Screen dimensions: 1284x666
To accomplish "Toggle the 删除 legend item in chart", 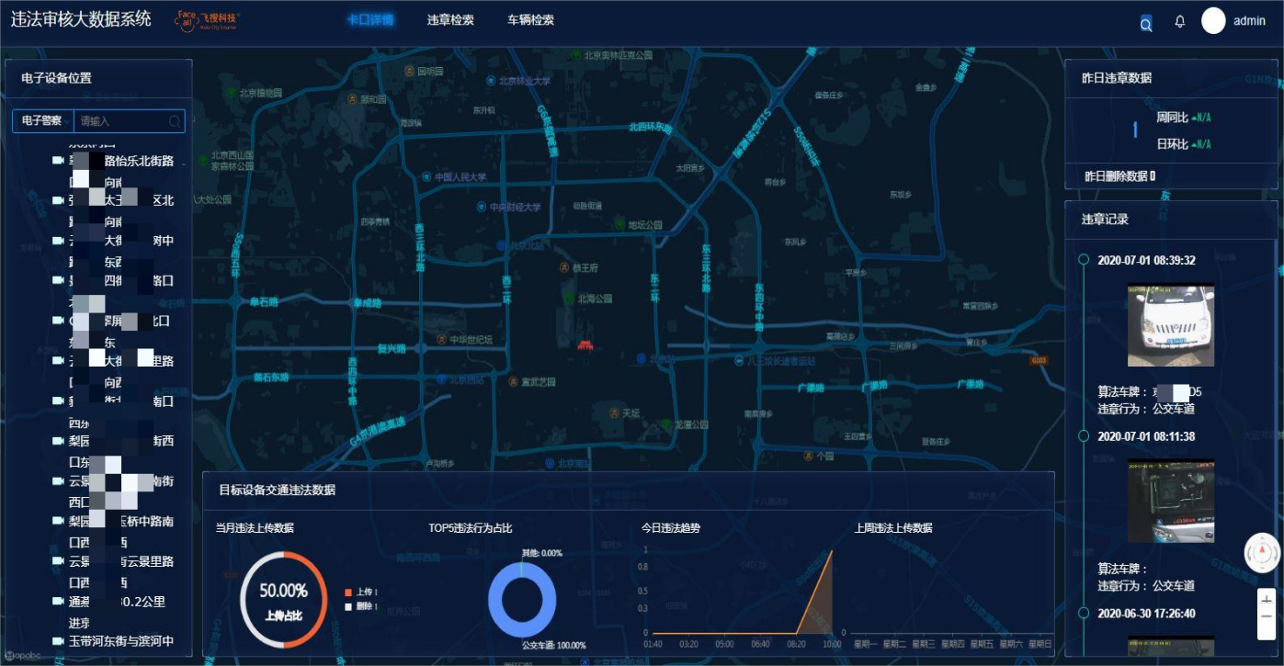I will (360, 606).
